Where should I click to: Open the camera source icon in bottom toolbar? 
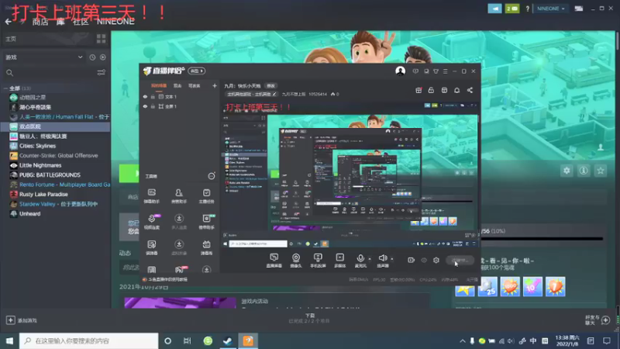point(296,258)
